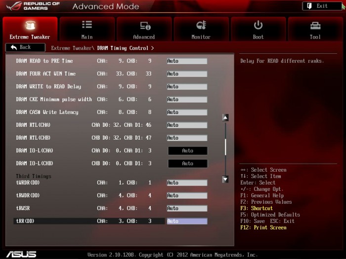Click the Back arrow icon
The width and height of the screenshot is (346, 259).
[x=13, y=47]
